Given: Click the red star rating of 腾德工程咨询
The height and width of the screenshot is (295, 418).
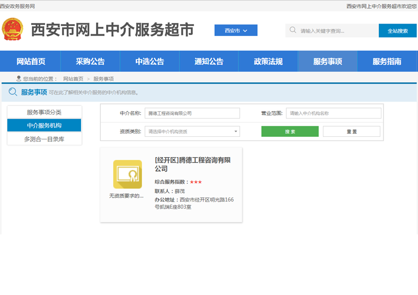Looking at the screenshot, I should click(x=196, y=182).
